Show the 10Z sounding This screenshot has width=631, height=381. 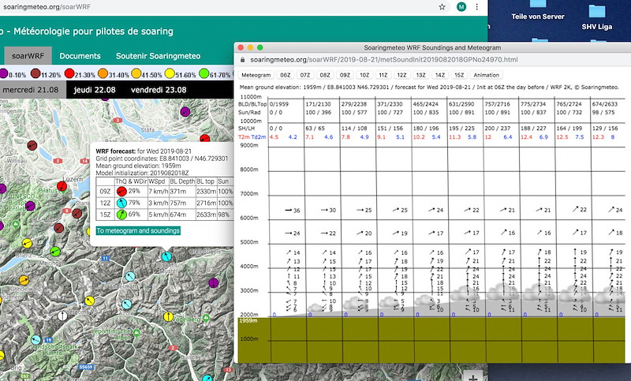click(364, 75)
